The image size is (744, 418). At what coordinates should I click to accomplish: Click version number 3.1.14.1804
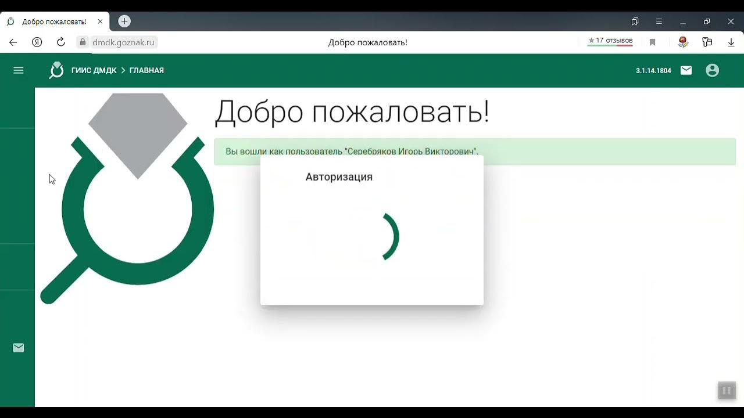653,71
